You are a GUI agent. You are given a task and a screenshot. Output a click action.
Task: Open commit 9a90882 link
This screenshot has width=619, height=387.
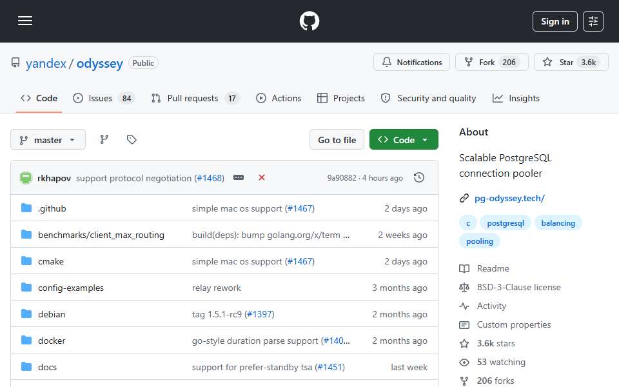point(342,178)
